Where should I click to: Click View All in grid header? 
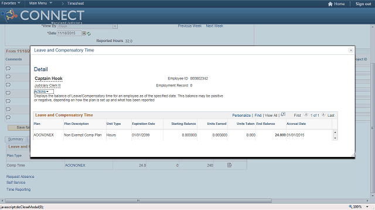point(271,116)
